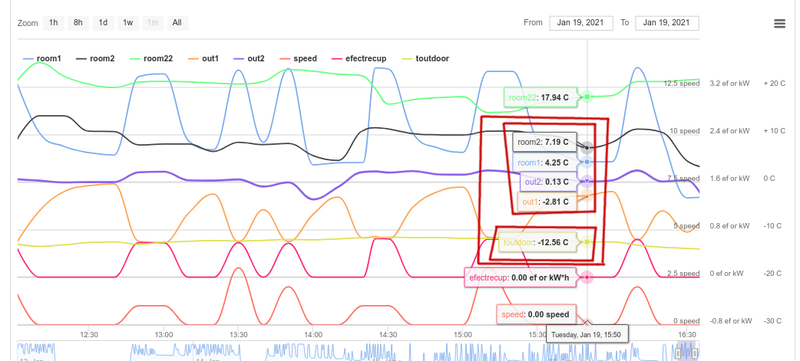Zoom to 1d range

click(103, 23)
